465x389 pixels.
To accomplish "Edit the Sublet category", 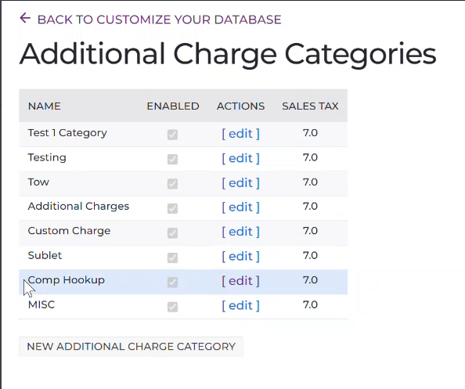I will tap(240, 257).
